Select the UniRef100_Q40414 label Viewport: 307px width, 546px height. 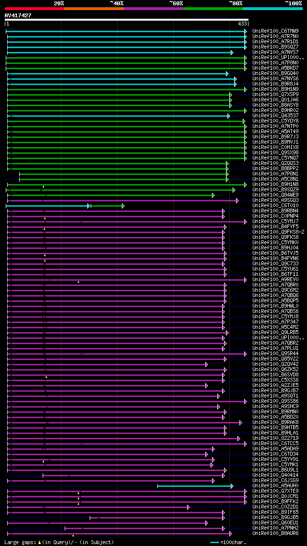point(275,475)
